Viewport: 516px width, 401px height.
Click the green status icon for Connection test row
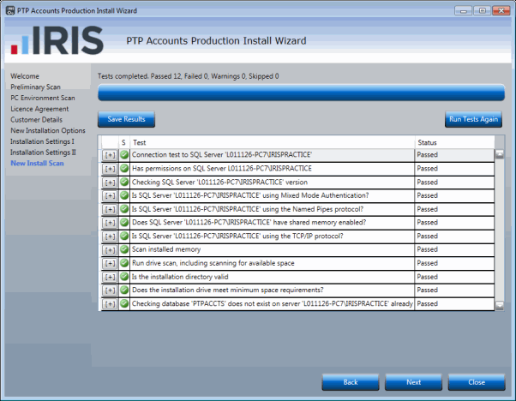pos(124,154)
